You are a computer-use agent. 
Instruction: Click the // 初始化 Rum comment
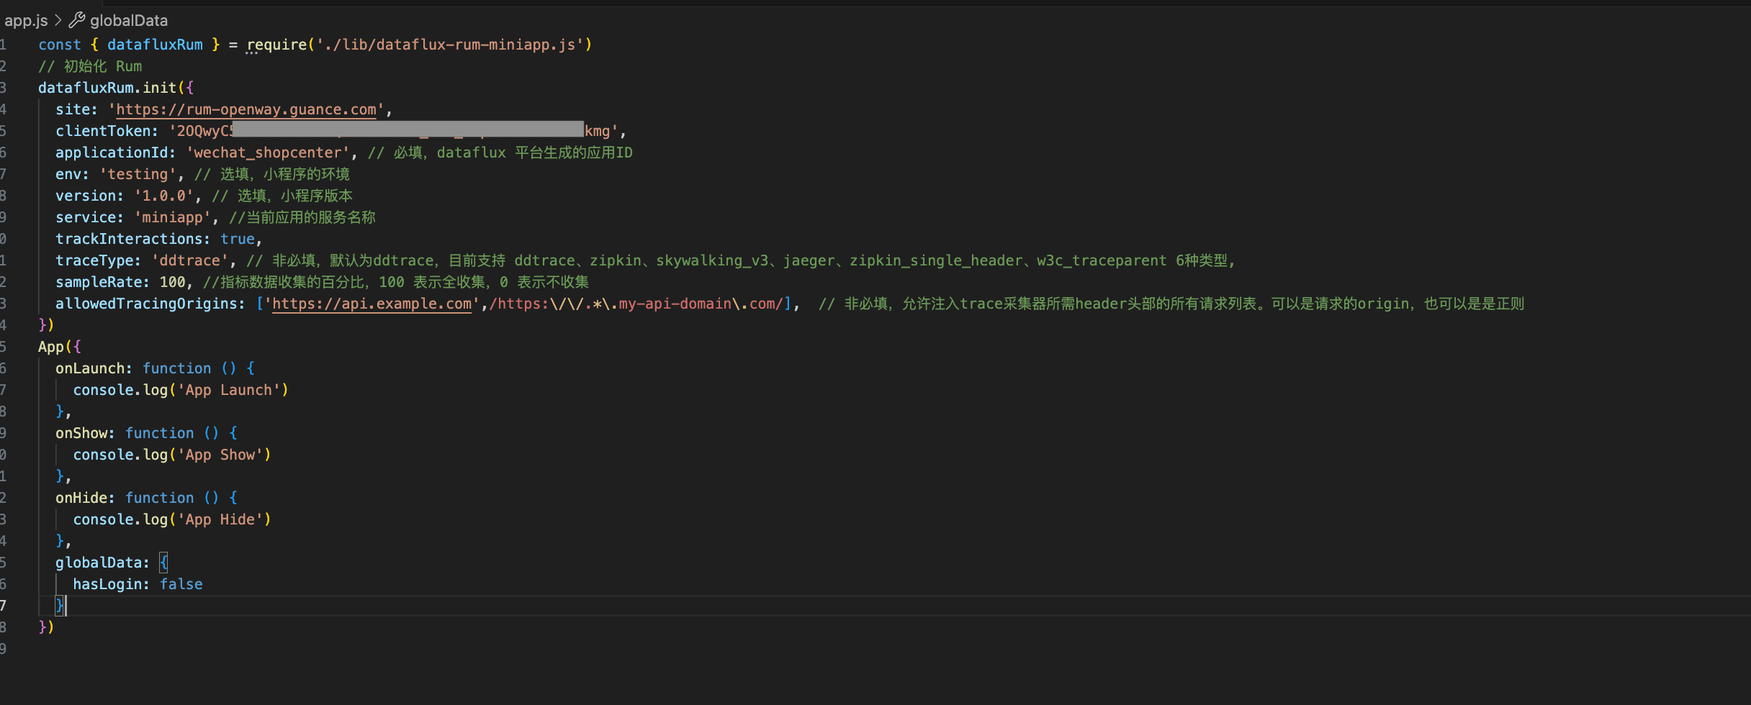(x=90, y=66)
